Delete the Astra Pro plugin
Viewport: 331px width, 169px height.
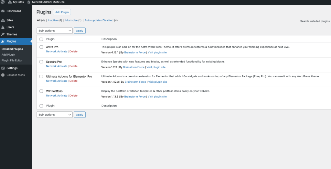pyautogui.click(x=73, y=52)
